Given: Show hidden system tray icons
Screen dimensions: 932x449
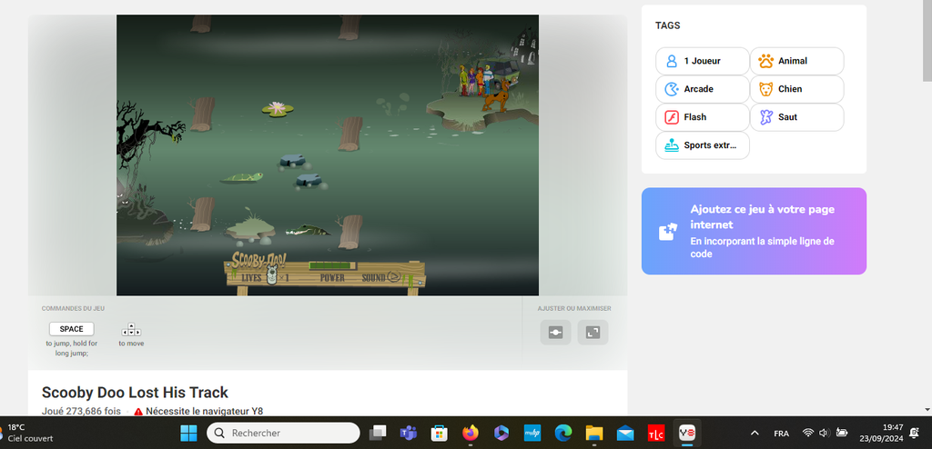Looking at the screenshot, I should [x=754, y=433].
